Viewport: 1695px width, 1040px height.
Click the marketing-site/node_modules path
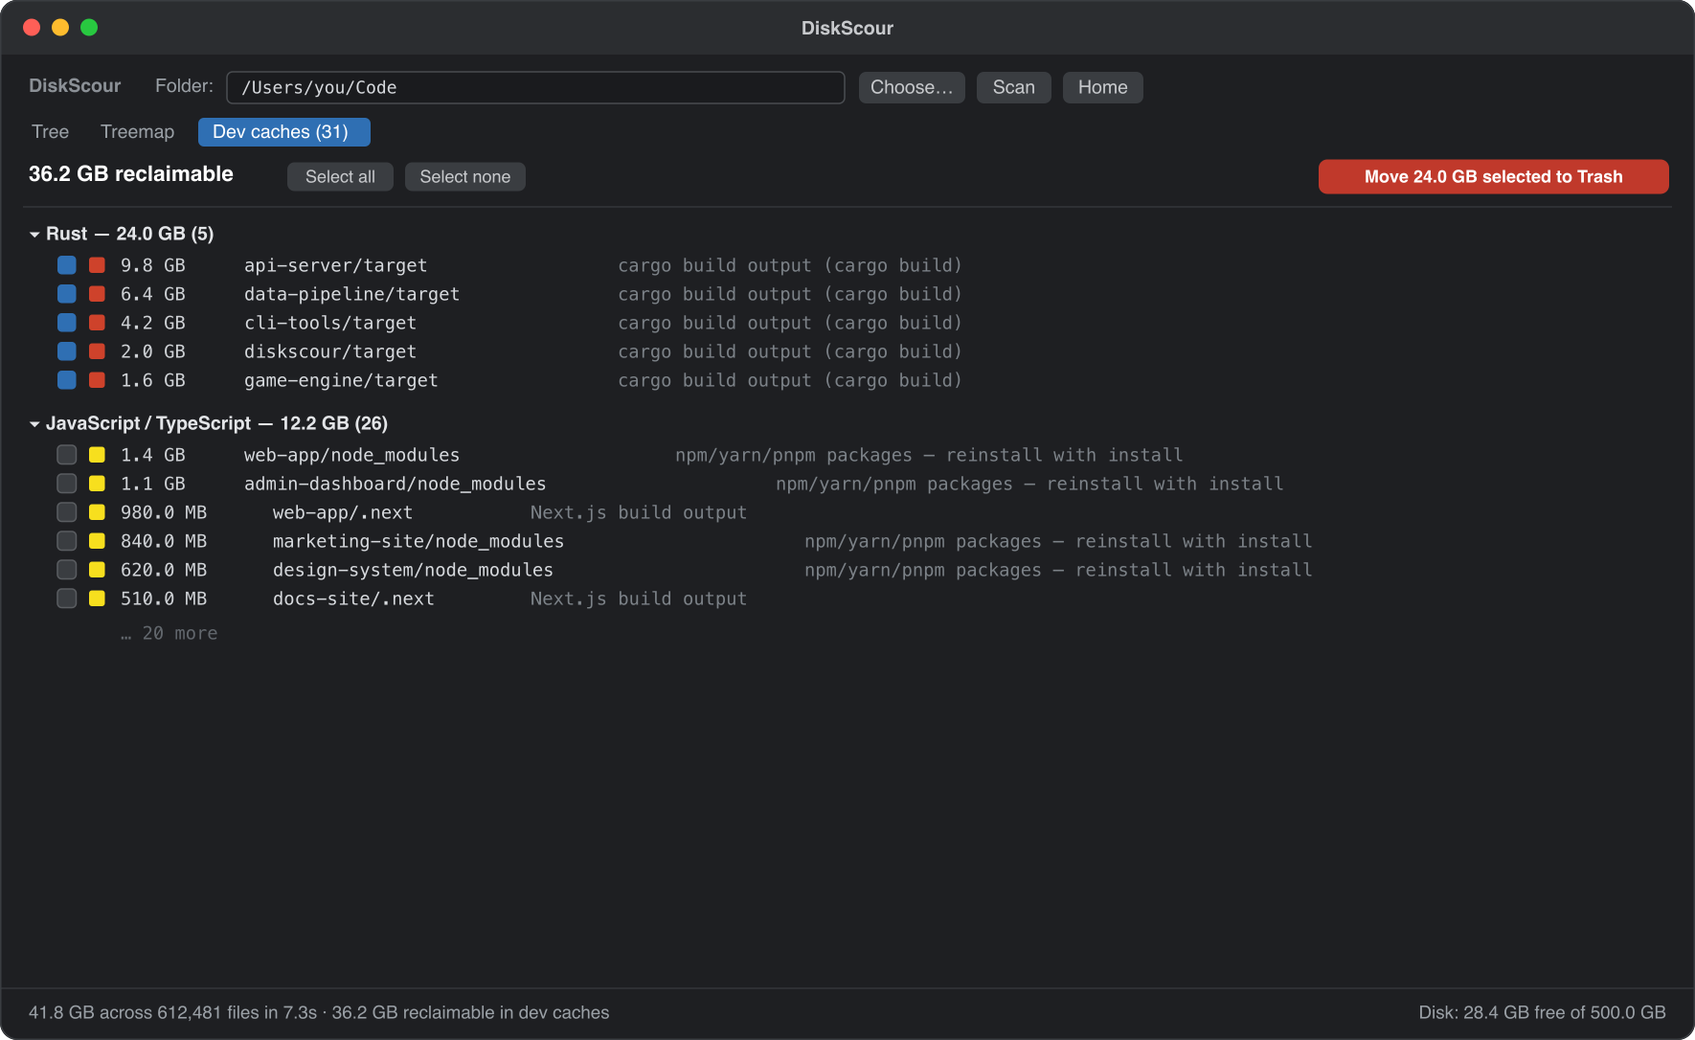[x=418, y=541]
